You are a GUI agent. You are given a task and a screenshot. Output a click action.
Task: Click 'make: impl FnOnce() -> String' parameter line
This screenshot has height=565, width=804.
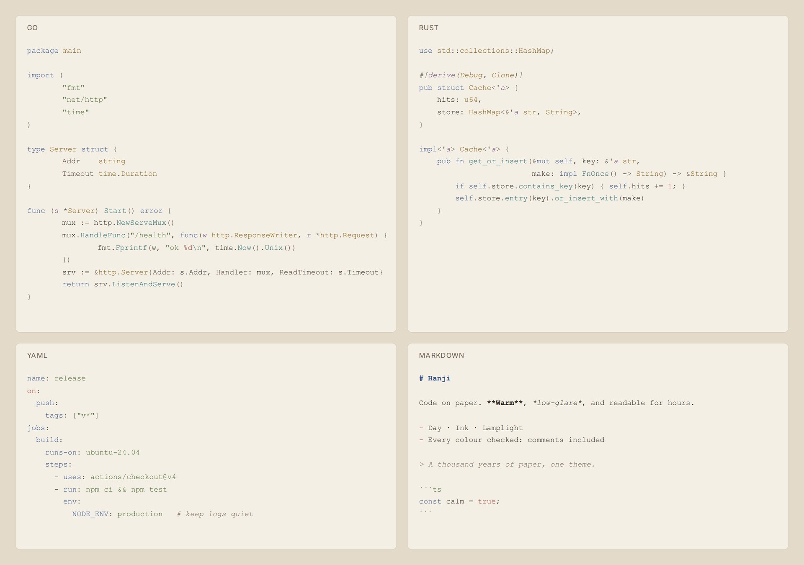point(629,174)
